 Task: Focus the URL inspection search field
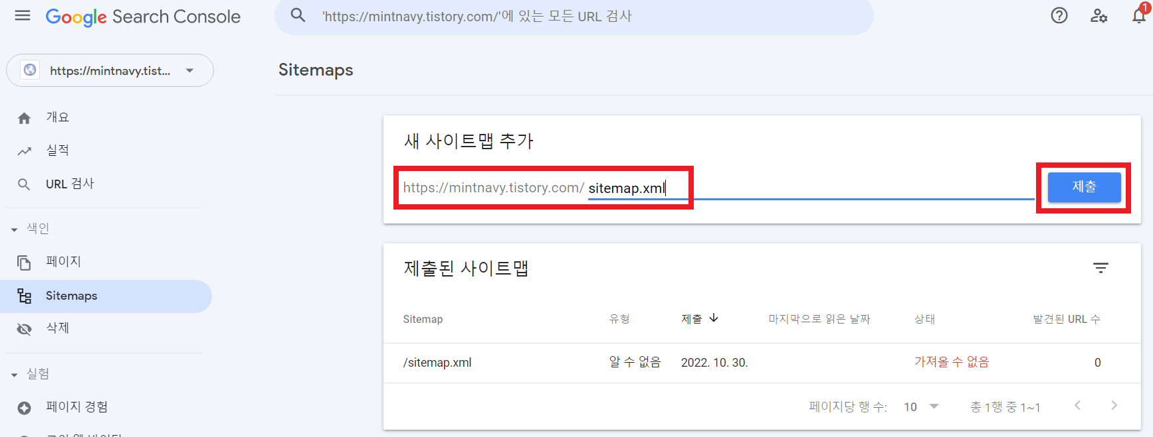pyautogui.click(x=574, y=17)
